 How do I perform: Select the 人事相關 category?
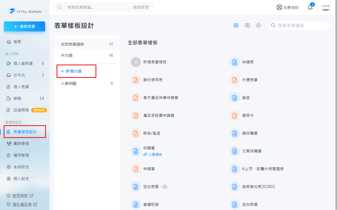69,83
